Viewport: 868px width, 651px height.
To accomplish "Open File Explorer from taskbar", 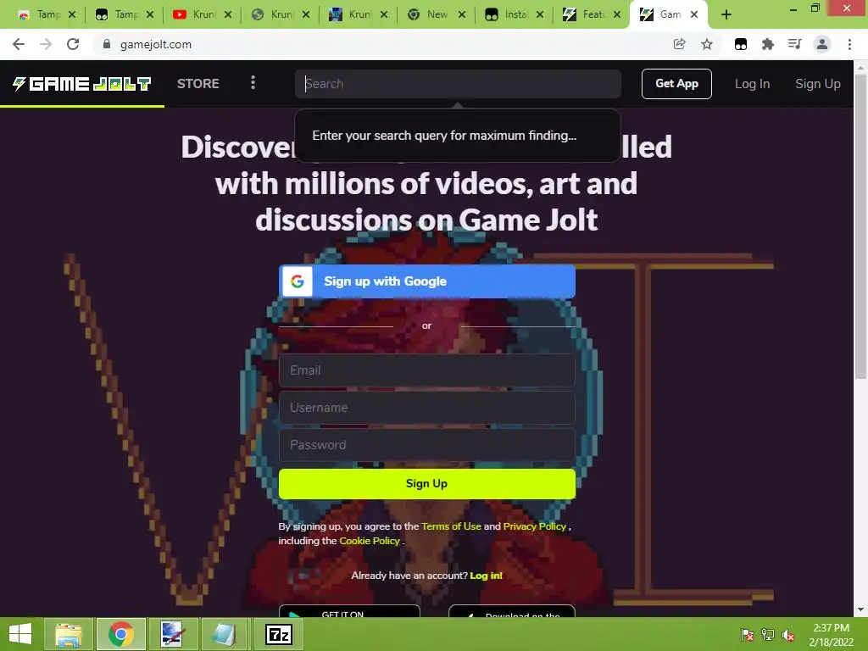I will (x=69, y=634).
